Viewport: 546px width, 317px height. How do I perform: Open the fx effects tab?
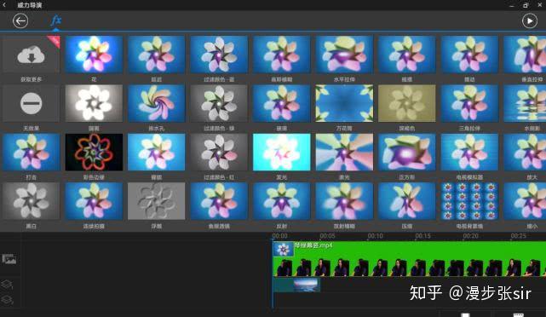(x=55, y=20)
